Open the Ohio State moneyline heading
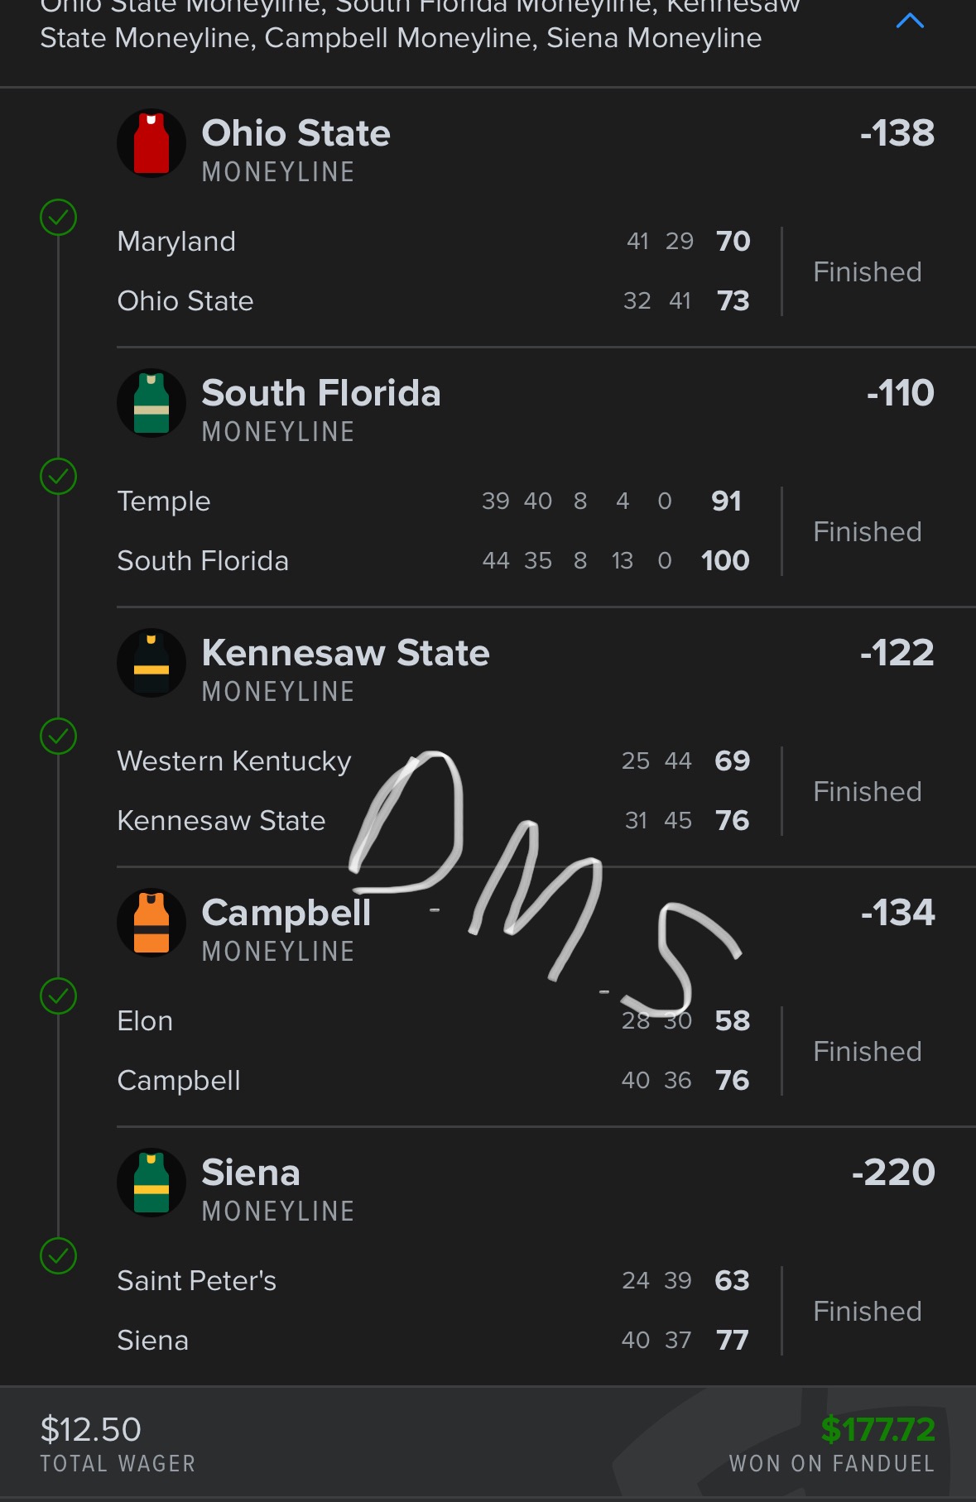This screenshot has width=976, height=1502. [x=296, y=134]
